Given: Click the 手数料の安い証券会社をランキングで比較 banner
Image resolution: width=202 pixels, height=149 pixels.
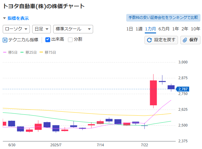Looking at the screenshot, I should (x=163, y=18).
